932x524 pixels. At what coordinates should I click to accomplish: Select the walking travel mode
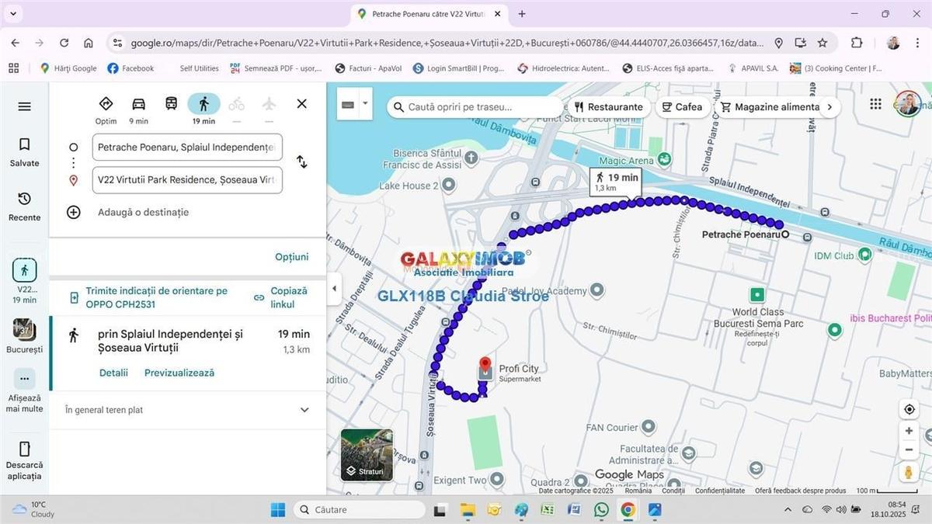tap(203, 104)
